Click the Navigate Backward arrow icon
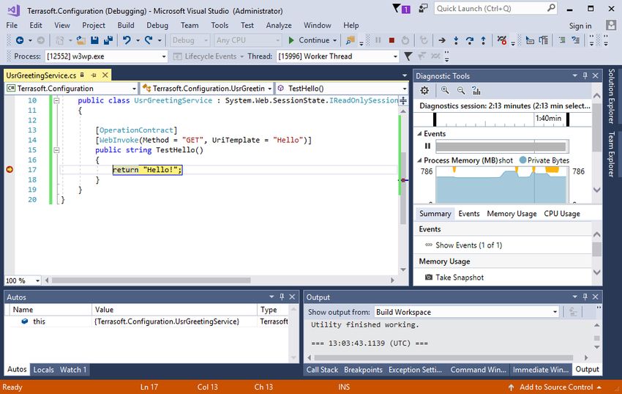The image size is (622, 394). click(x=20, y=40)
